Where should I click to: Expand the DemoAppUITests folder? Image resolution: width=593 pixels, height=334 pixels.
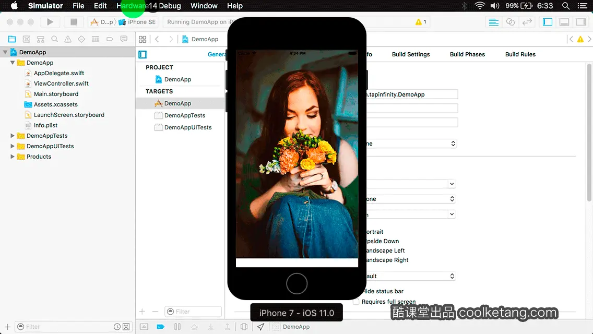click(13, 146)
